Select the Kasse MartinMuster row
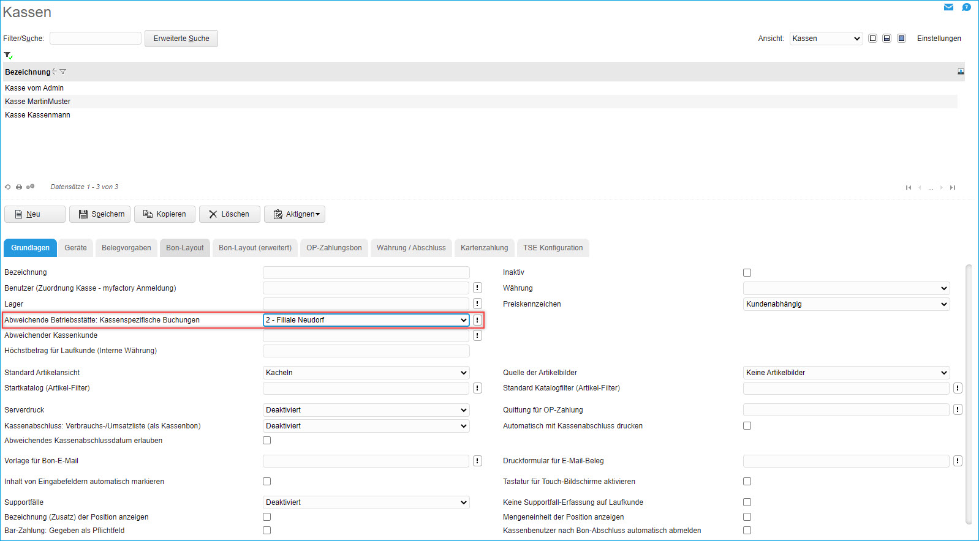This screenshot has width=979, height=541. 480,102
